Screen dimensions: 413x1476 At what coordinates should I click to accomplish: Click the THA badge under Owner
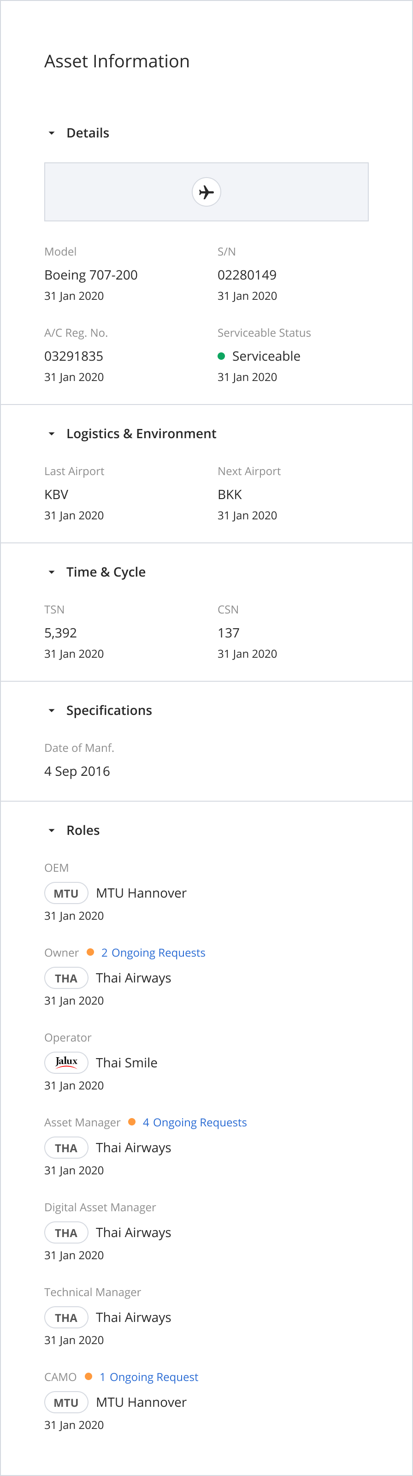[66, 977]
